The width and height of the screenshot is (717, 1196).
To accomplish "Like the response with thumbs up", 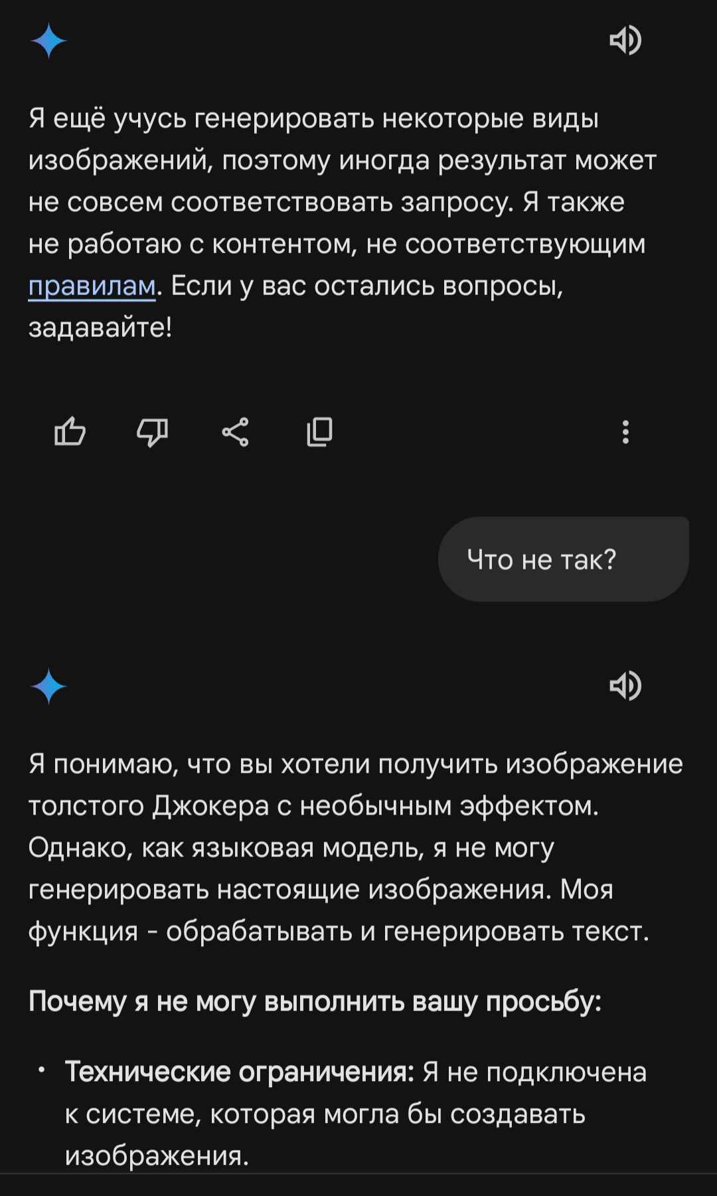I will pos(70,432).
